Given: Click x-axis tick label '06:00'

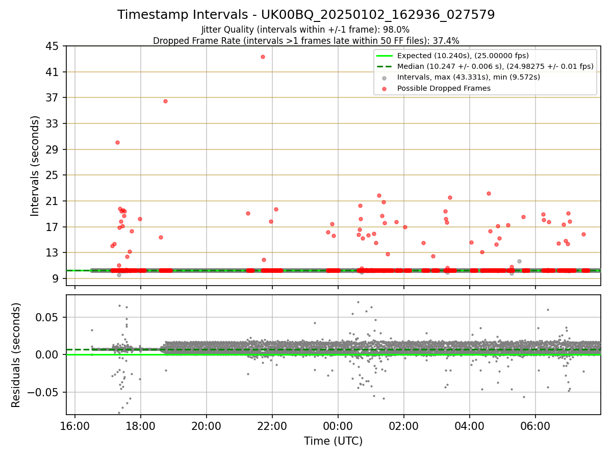Looking at the screenshot, I should click(x=535, y=425).
